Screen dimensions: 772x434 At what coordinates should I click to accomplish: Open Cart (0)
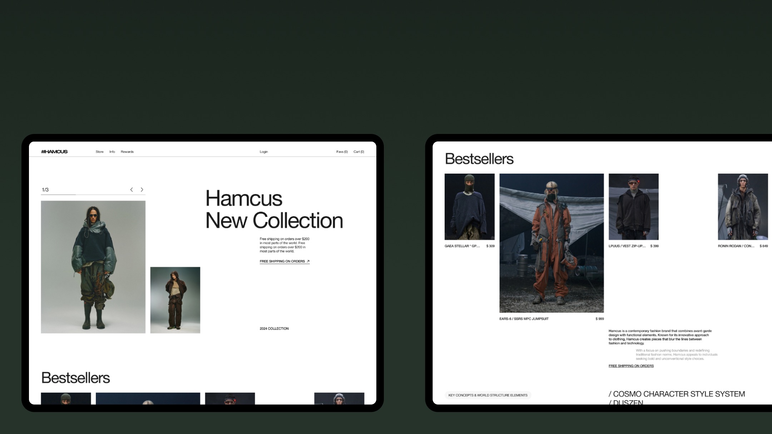[359, 152]
